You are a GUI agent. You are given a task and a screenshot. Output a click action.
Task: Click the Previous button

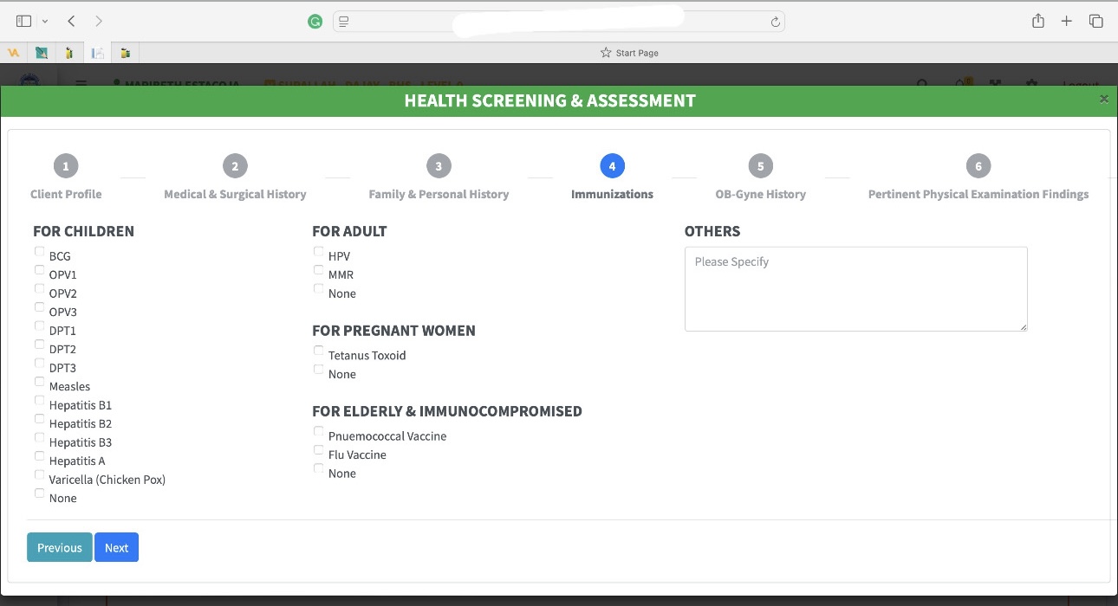click(60, 547)
